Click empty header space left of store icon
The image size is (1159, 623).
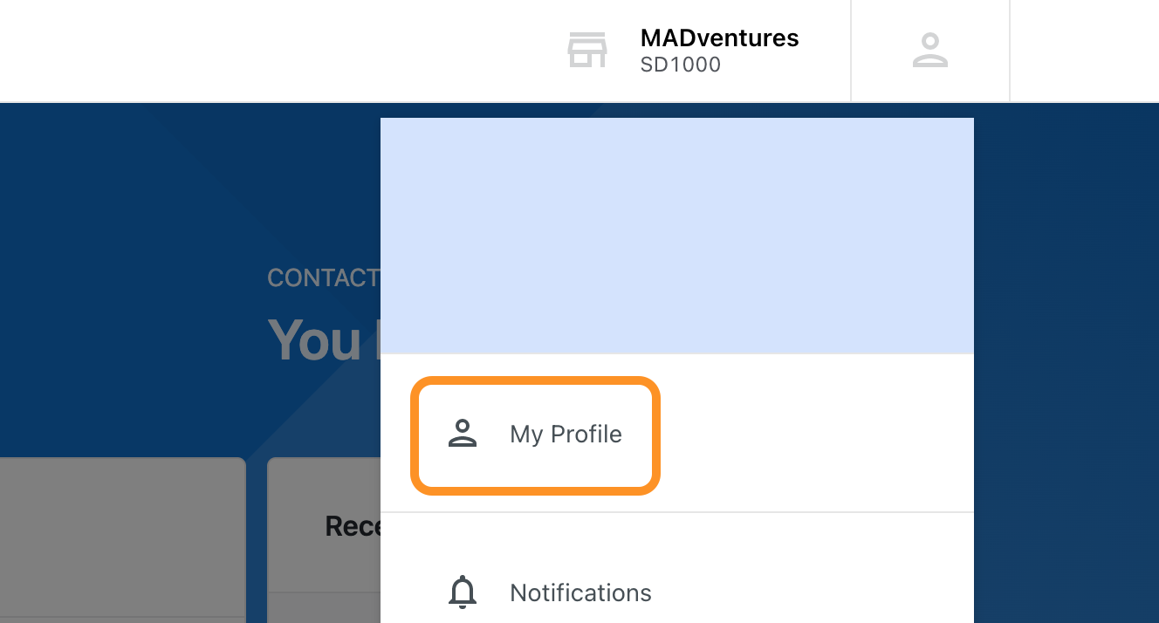279,51
